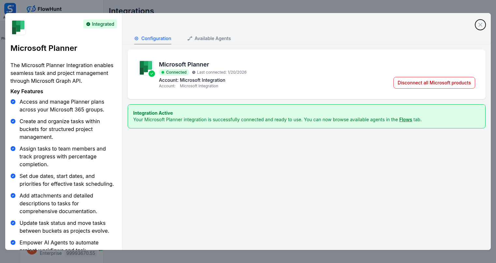The height and width of the screenshot is (263, 496).
Task: Click the Microsoft Integration account name
Action: [x=199, y=86]
